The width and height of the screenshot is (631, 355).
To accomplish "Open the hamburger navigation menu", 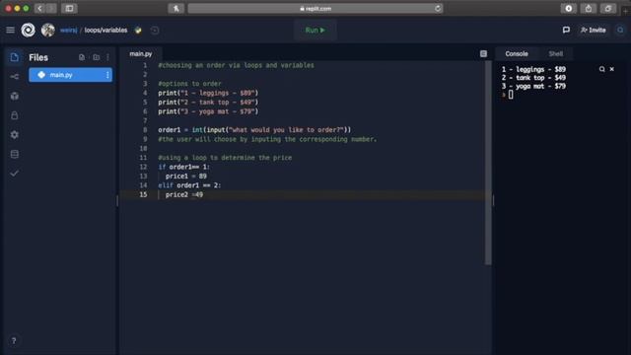I will (x=10, y=31).
